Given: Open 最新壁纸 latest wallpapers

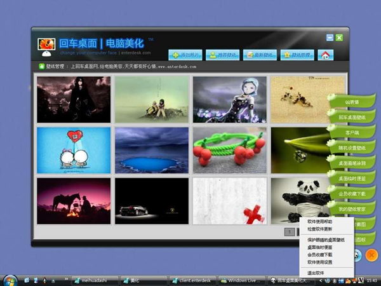Looking at the screenshot, I should tap(260, 55).
